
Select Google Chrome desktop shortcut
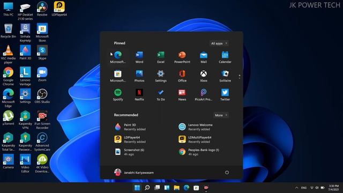coord(9,76)
